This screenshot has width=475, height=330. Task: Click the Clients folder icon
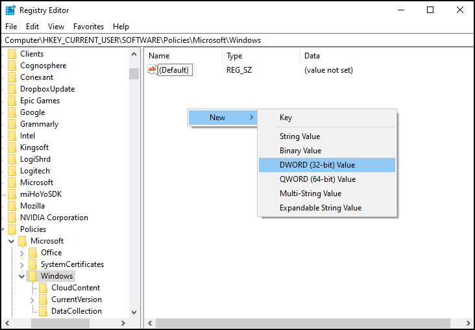tap(12, 54)
